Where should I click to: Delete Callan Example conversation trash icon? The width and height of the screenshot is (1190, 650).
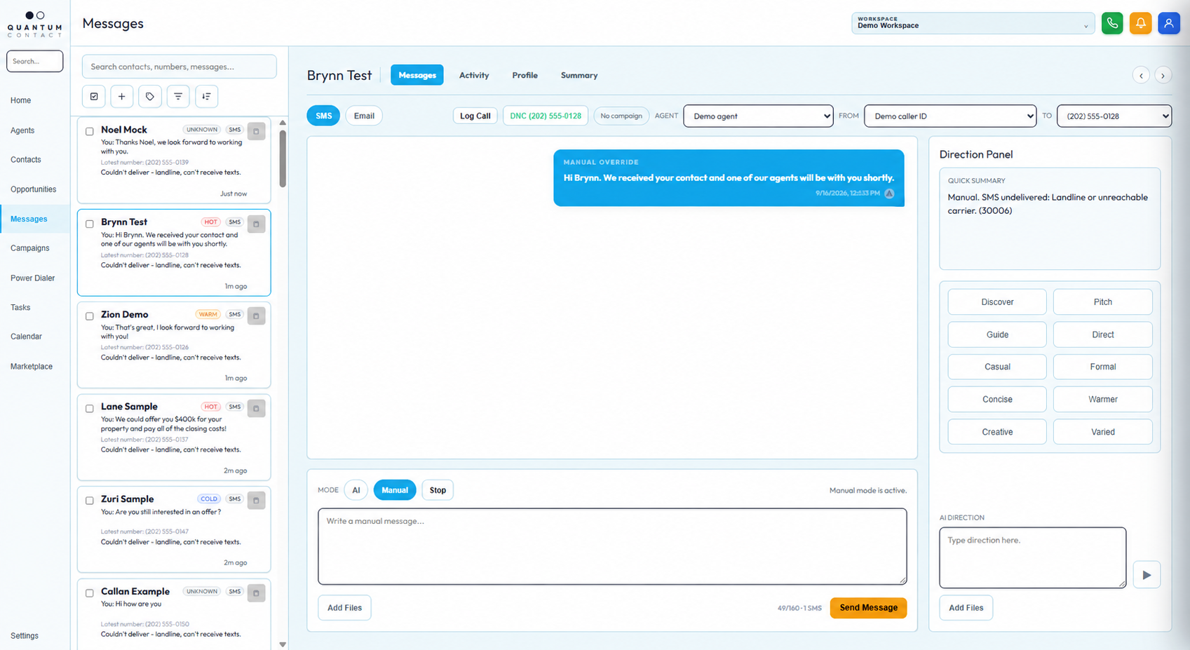click(x=257, y=593)
